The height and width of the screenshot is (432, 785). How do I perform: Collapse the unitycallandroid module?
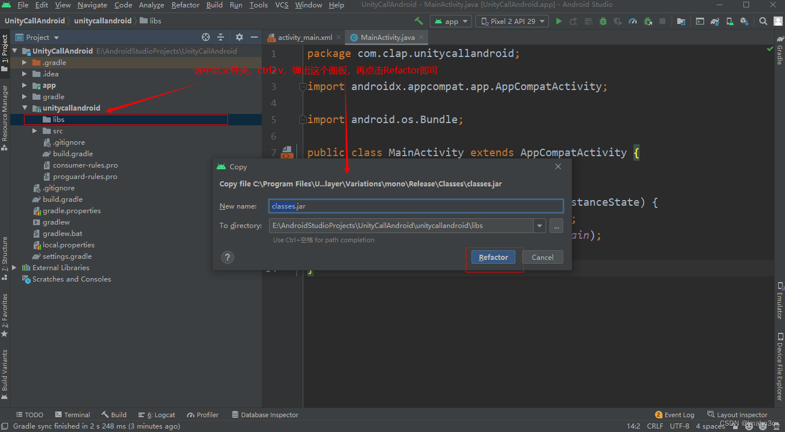pyautogui.click(x=25, y=108)
